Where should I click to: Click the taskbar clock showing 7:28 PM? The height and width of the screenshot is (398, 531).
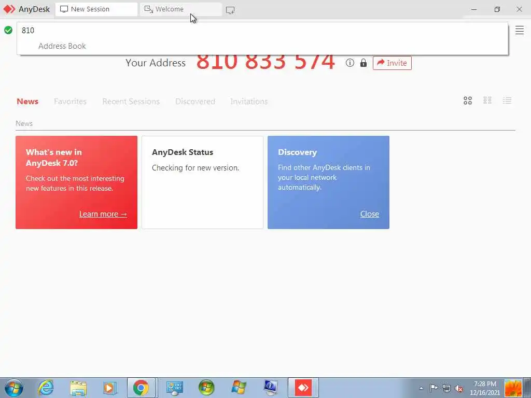[485, 388]
